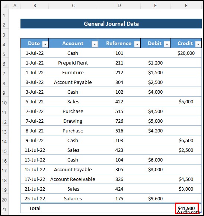This screenshot has height=216, width=204.
Task: Open the Credit column filter dropdown
Action: tap(198, 44)
